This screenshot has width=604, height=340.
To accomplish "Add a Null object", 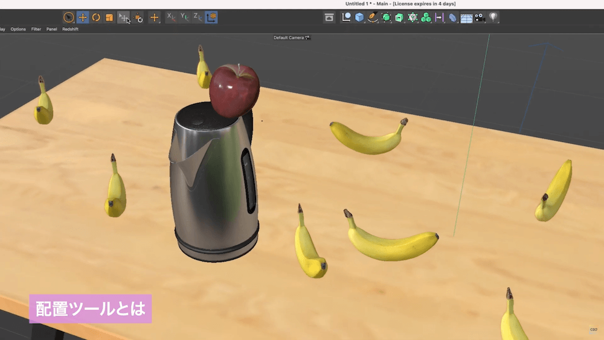I will pos(346,18).
